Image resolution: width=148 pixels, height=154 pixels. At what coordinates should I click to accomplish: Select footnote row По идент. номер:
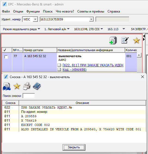74,112
